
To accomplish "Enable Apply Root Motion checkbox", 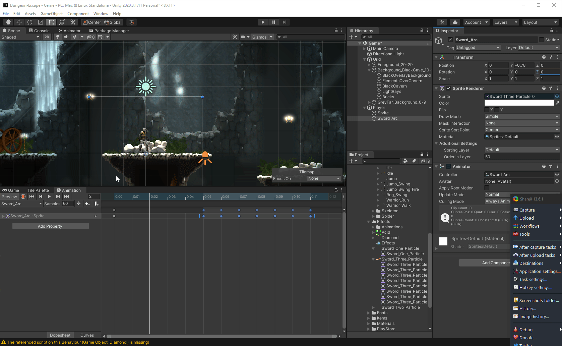I will tap(487, 188).
